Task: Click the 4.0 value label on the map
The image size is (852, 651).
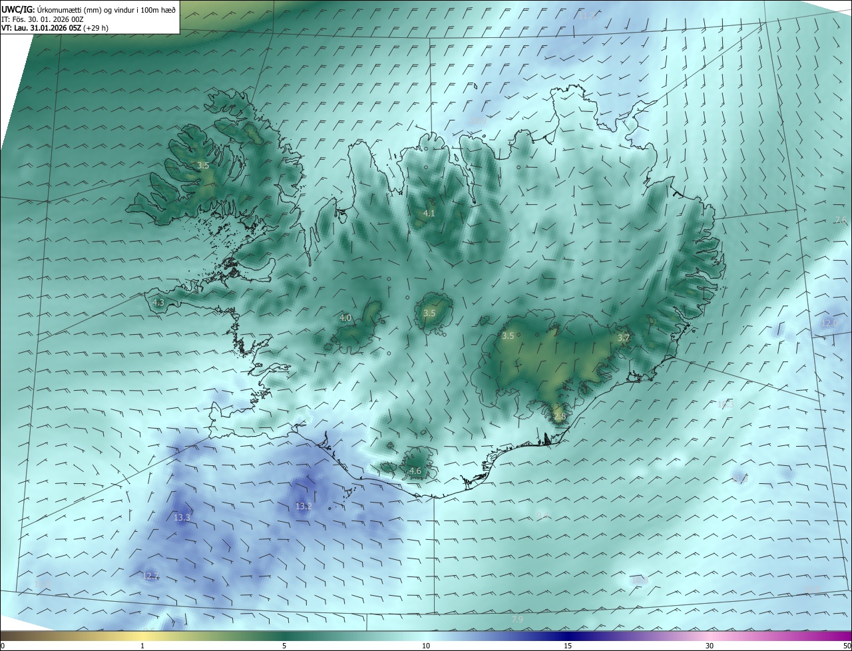Action: pyautogui.click(x=345, y=318)
